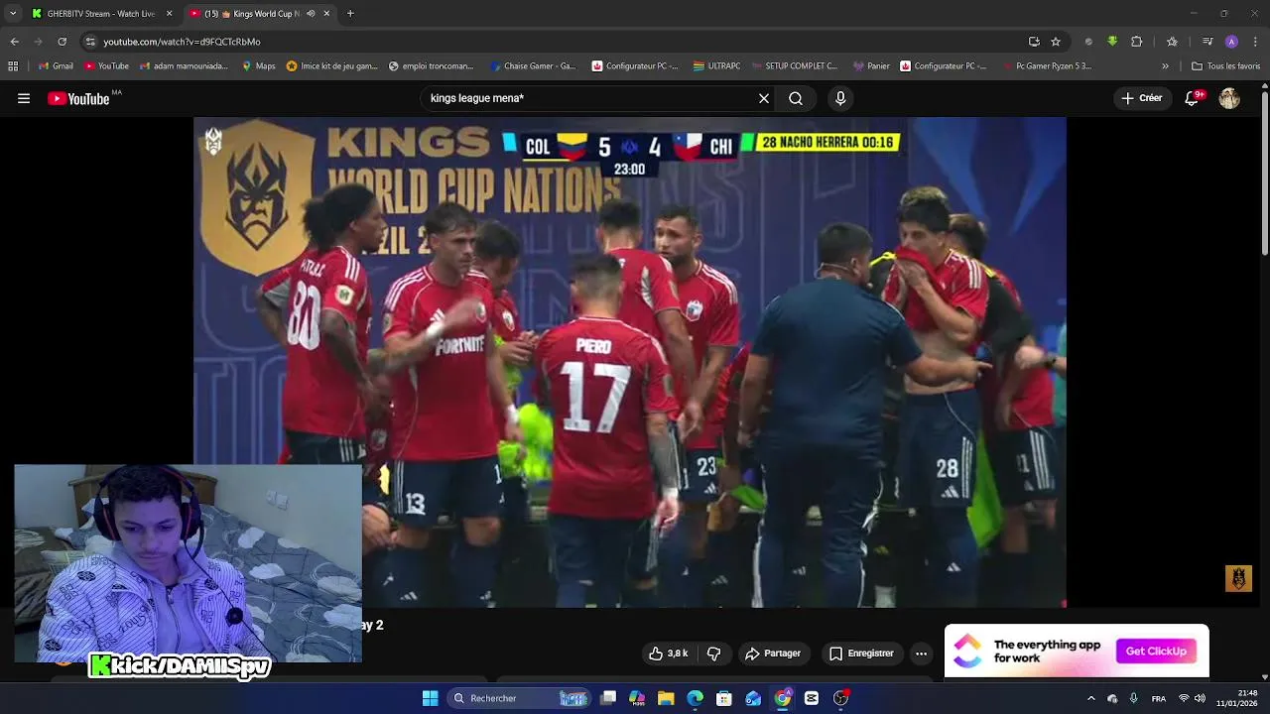
Task: Open the Panier bookmark
Action: [871, 66]
